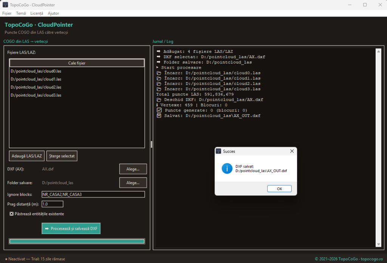Click the arrow icon before 'DXF selectat'
This screenshot has height=263, width=387.
click(158, 57)
